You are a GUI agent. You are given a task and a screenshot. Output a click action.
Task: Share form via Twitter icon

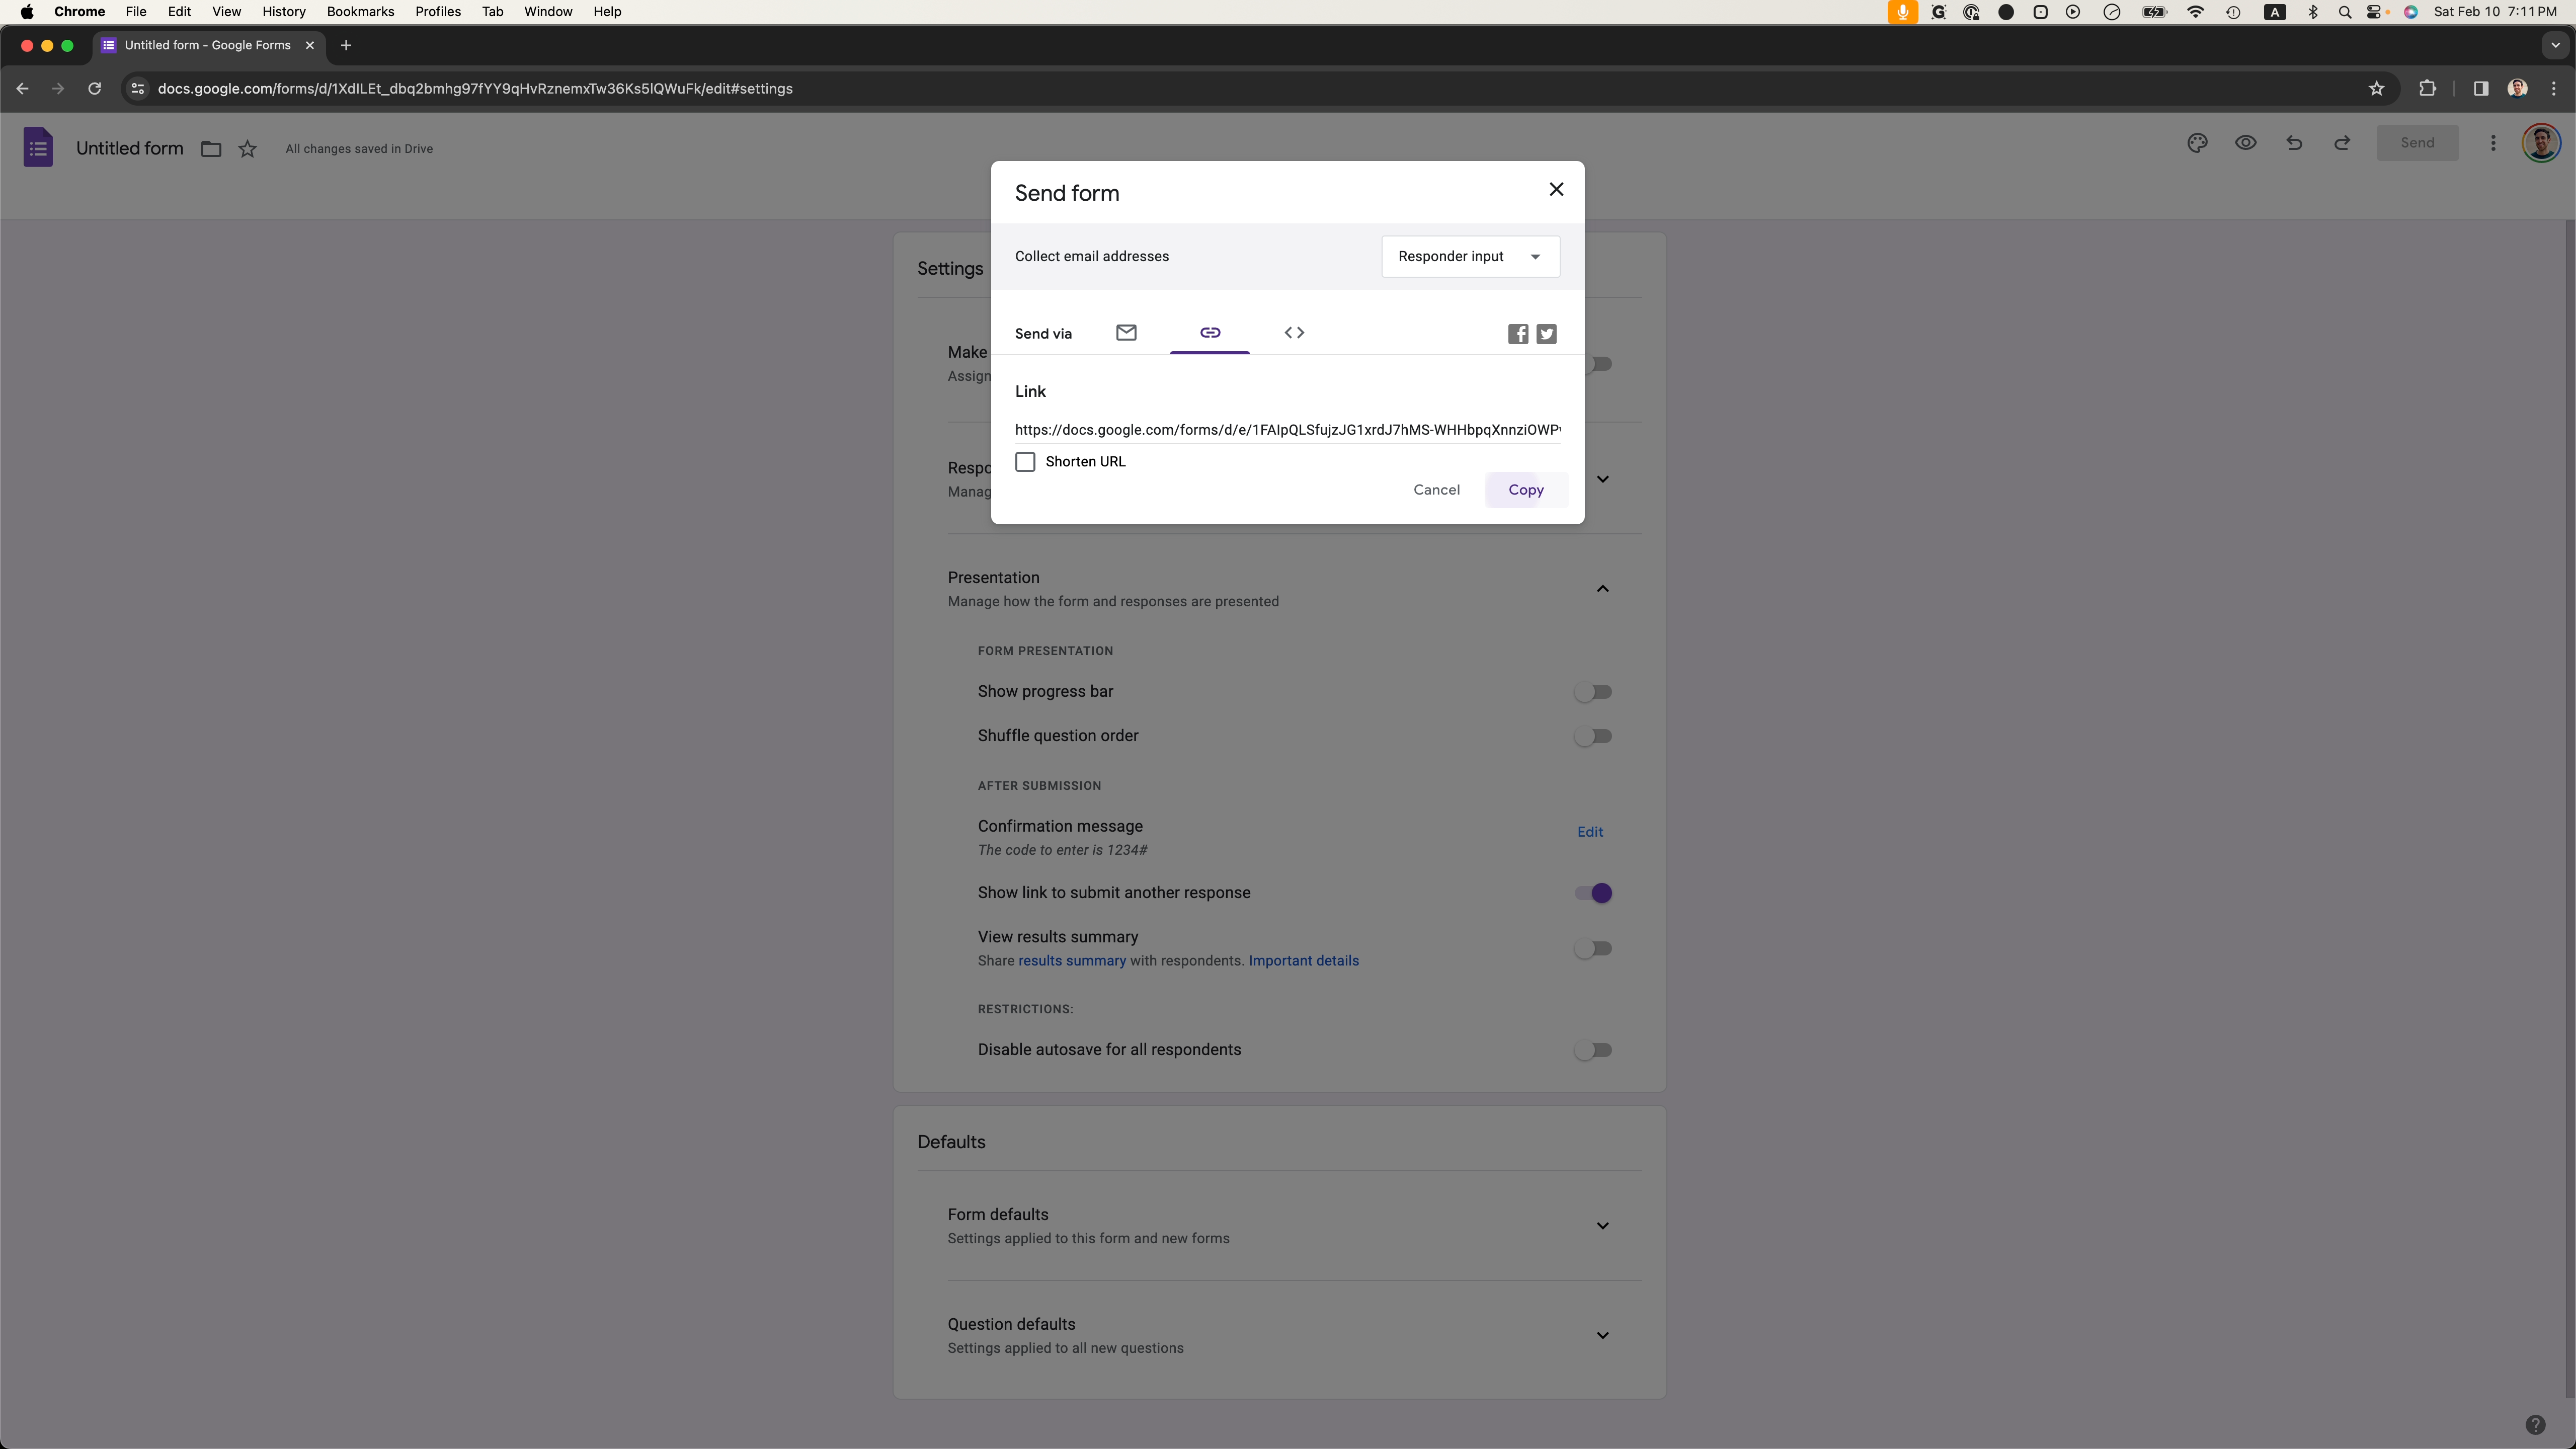coord(1547,334)
